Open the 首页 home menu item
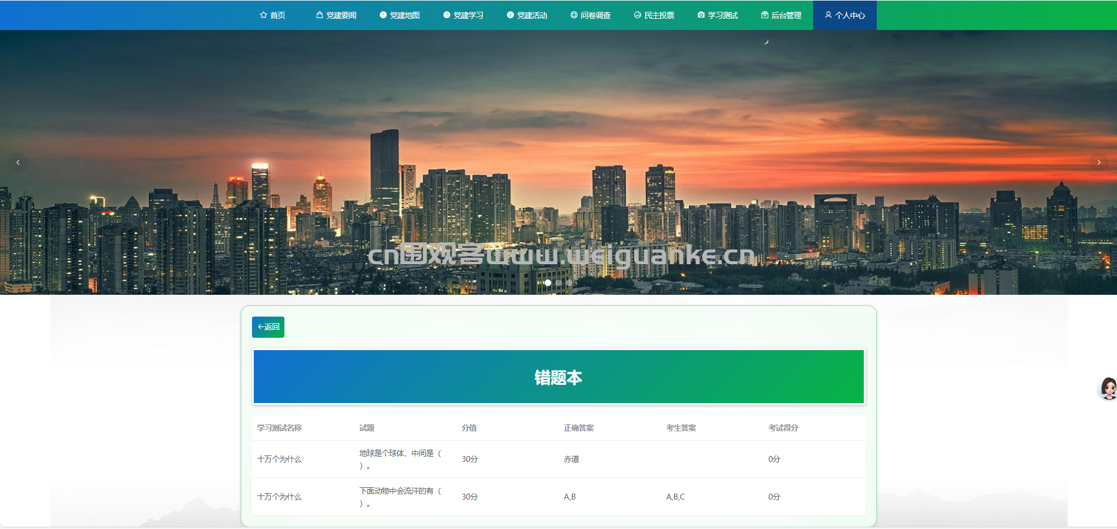Screen dimensions: 1117x529 pyautogui.click(x=273, y=15)
